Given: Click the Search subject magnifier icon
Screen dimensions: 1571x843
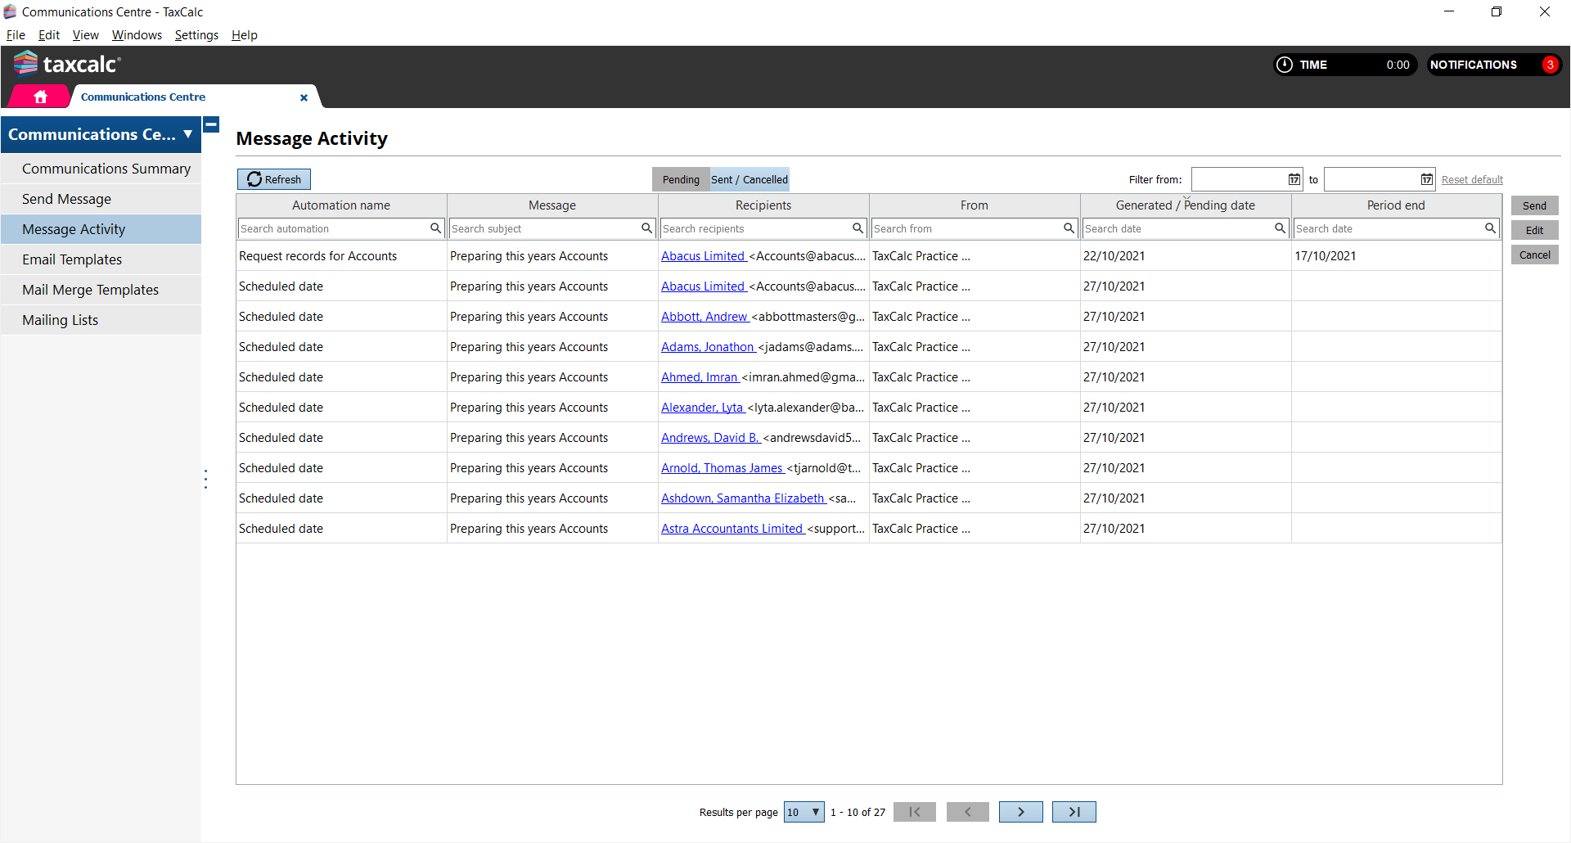Looking at the screenshot, I should point(646,228).
